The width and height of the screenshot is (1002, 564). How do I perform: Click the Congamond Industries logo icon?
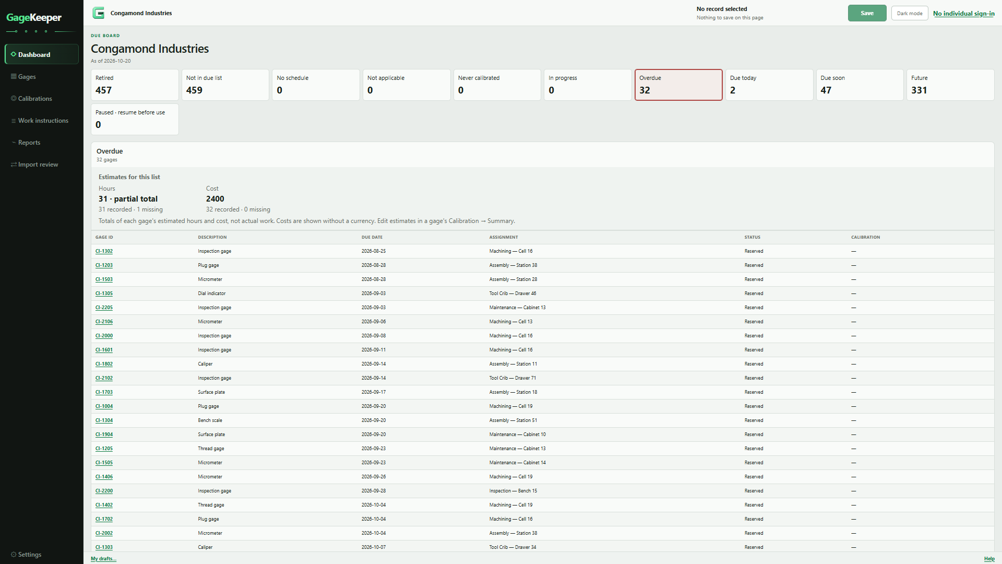pos(98,13)
